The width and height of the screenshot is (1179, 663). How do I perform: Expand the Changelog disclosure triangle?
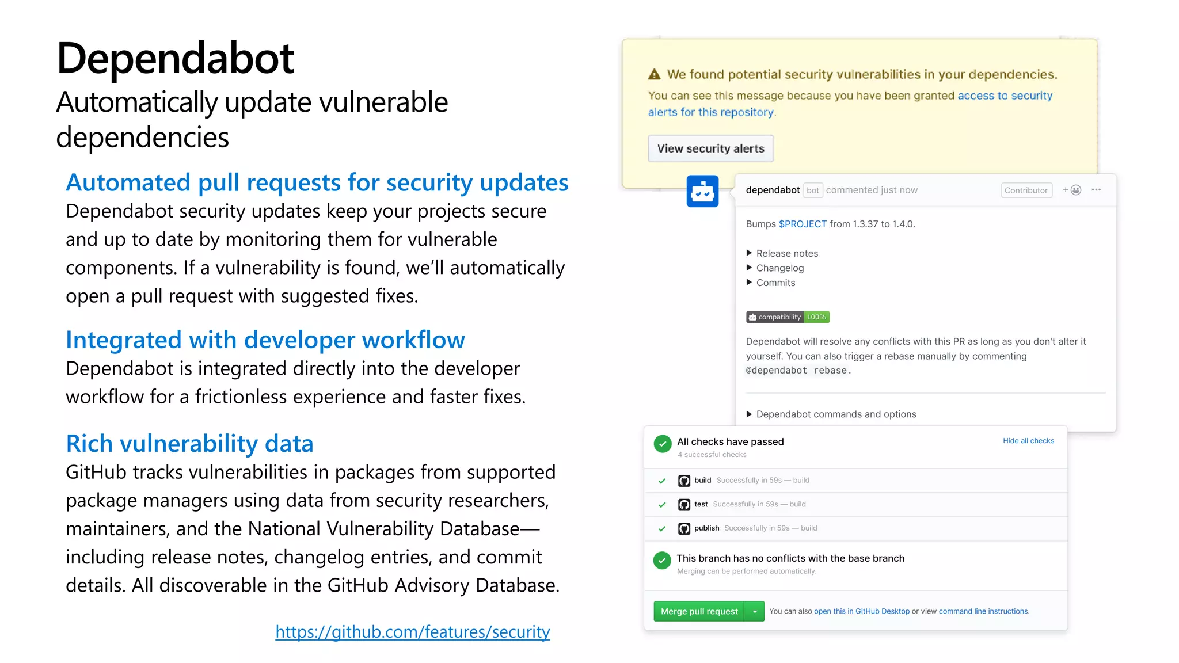point(750,268)
